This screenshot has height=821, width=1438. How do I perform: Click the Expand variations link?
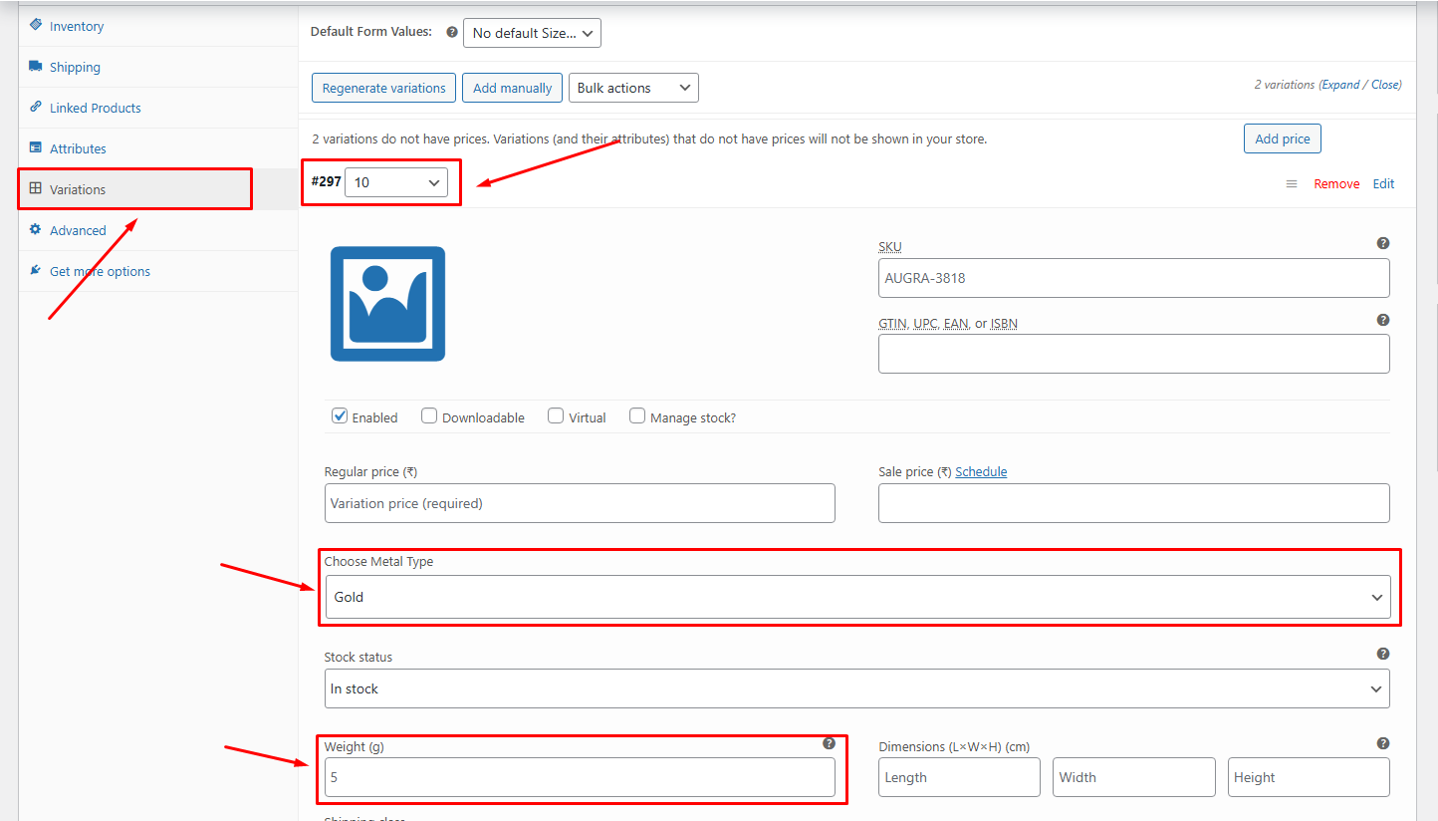[1340, 85]
